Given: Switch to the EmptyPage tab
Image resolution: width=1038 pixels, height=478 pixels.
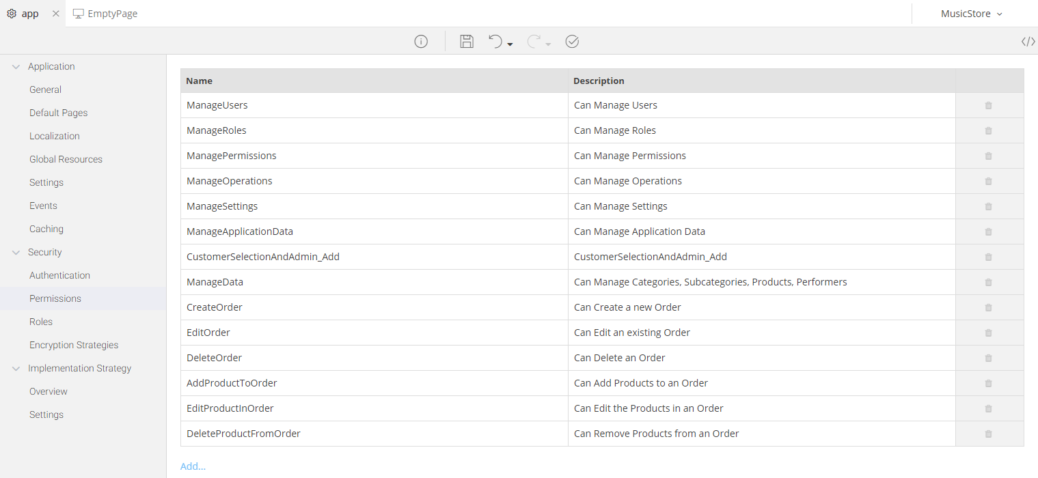Looking at the screenshot, I should tap(106, 14).
